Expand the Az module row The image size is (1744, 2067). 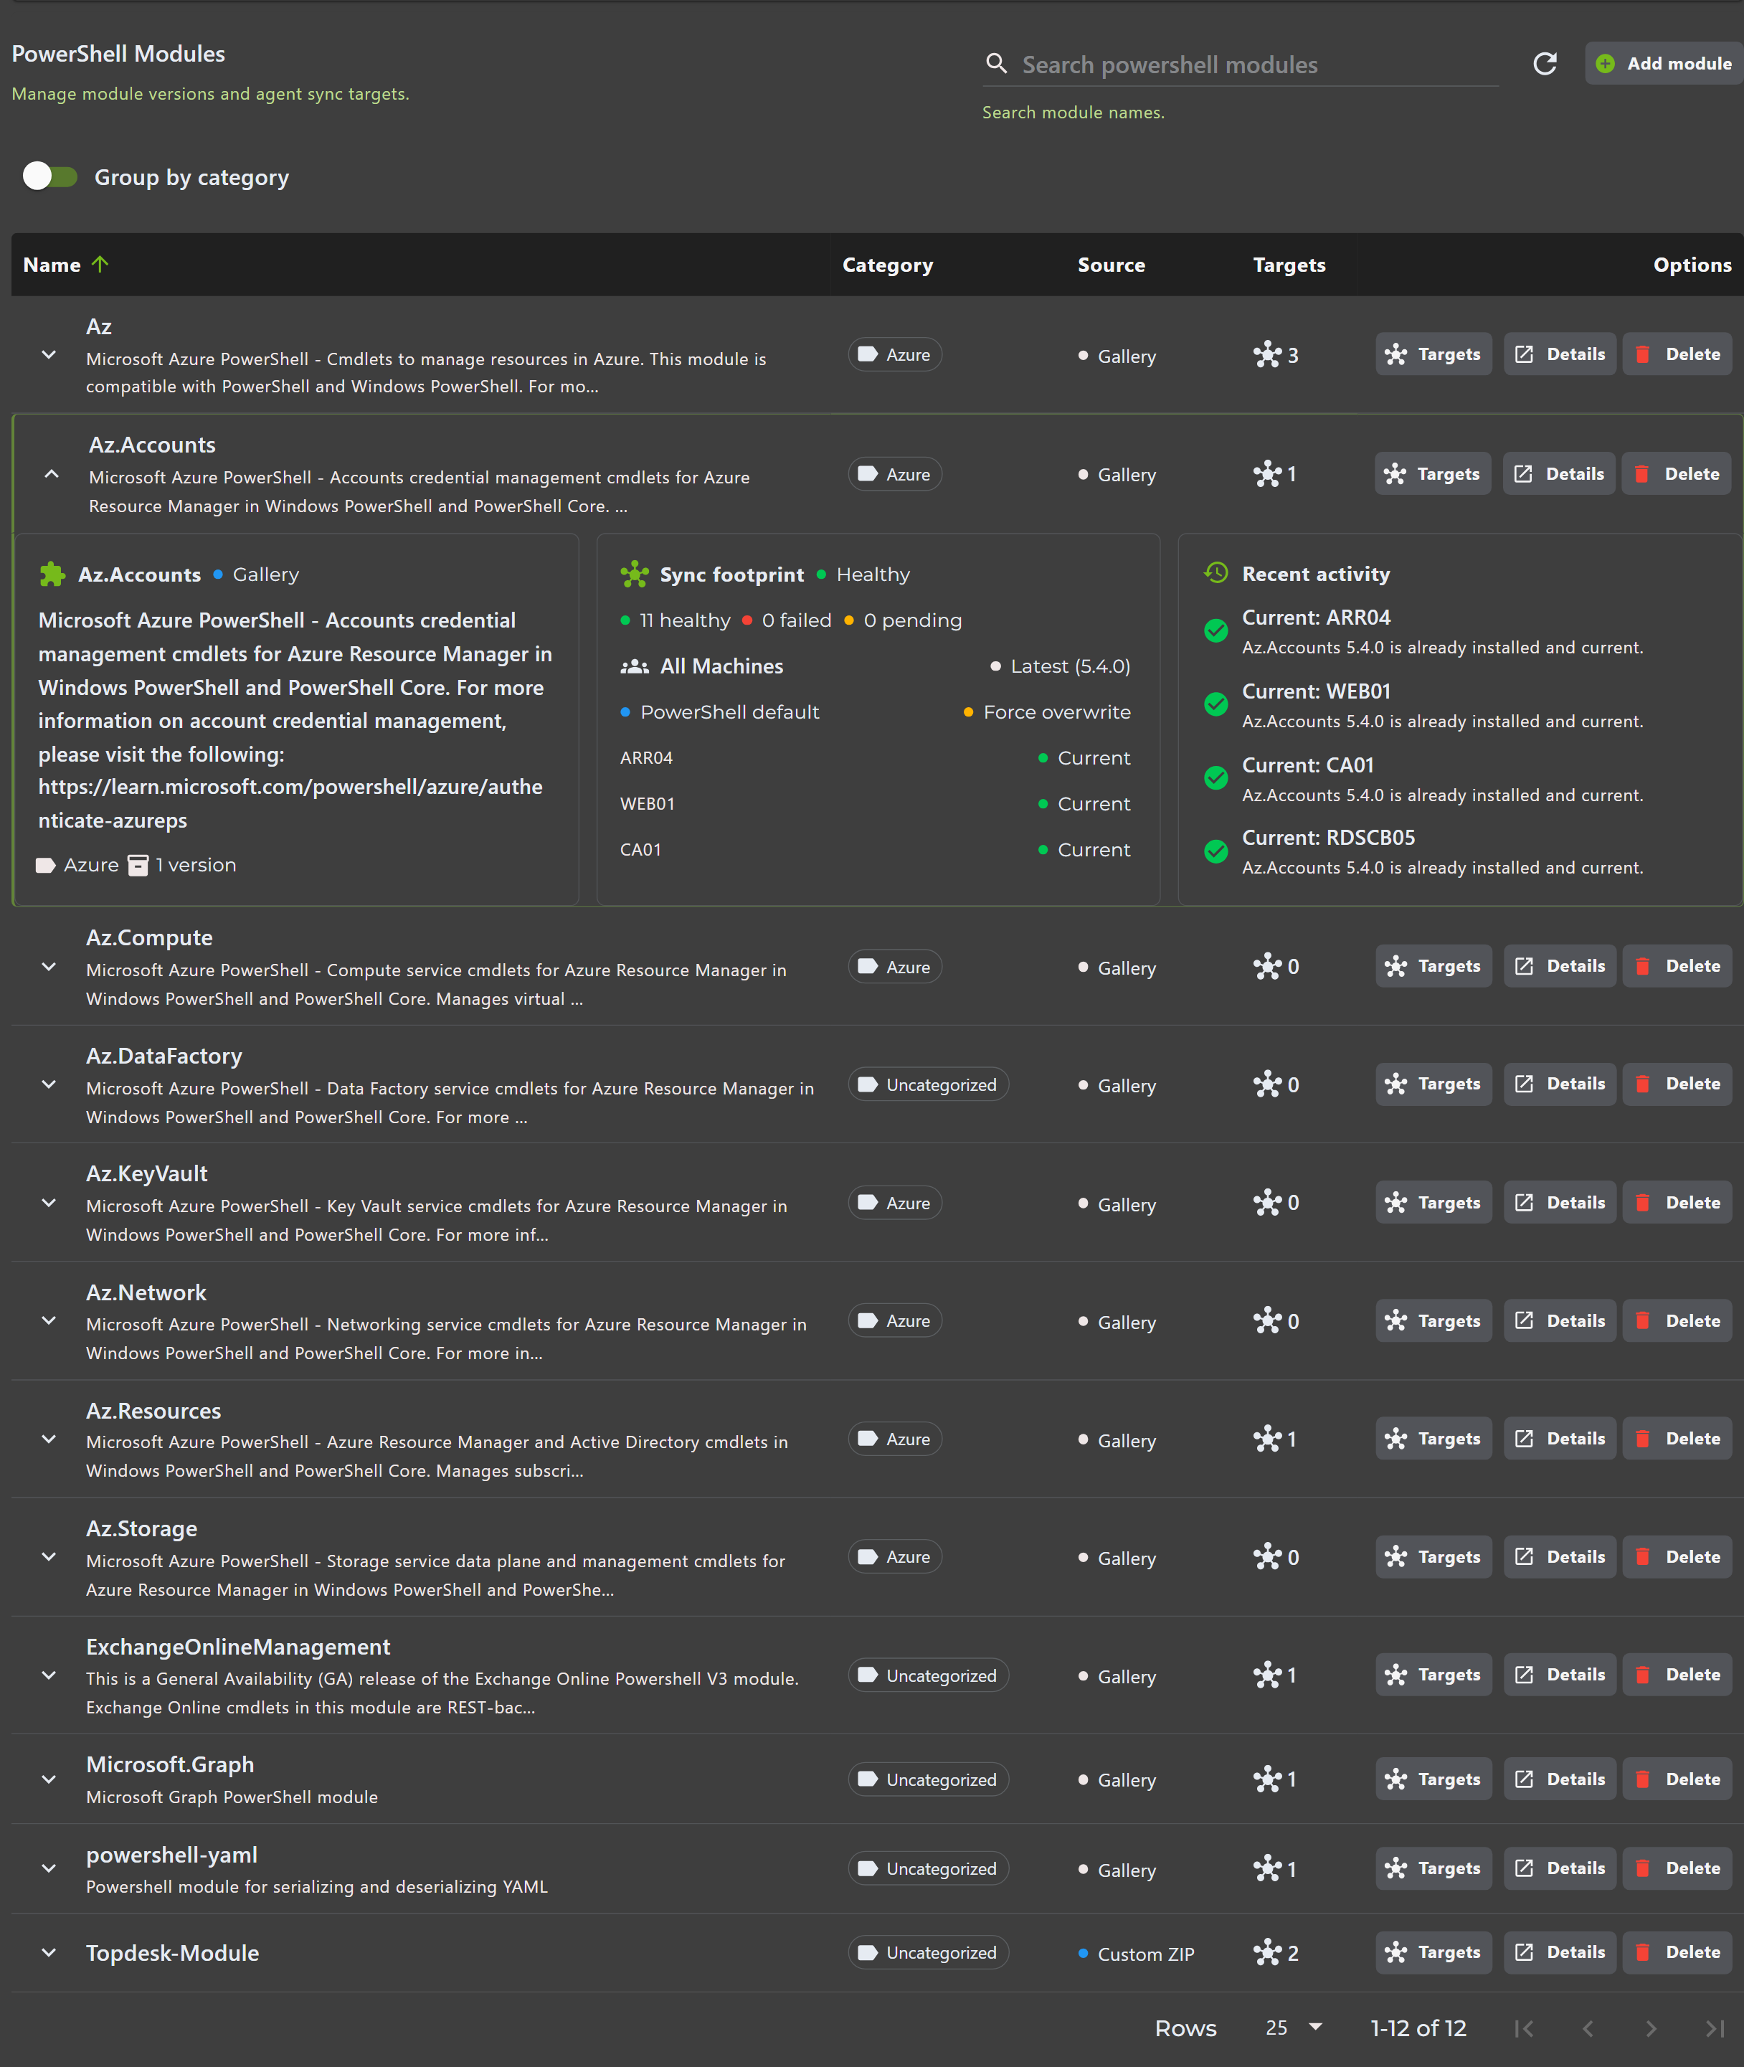[49, 355]
